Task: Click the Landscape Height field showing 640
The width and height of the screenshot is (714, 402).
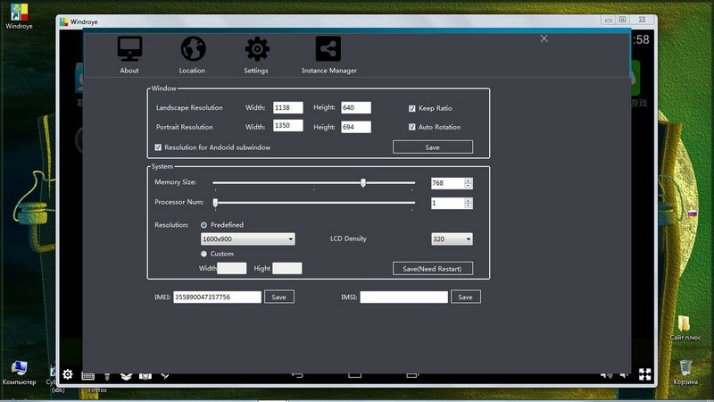Action: [x=356, y=107]
